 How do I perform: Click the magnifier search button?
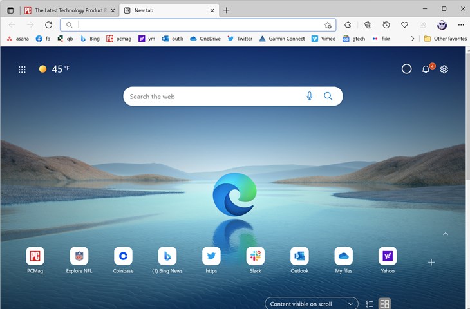(328, 96)
